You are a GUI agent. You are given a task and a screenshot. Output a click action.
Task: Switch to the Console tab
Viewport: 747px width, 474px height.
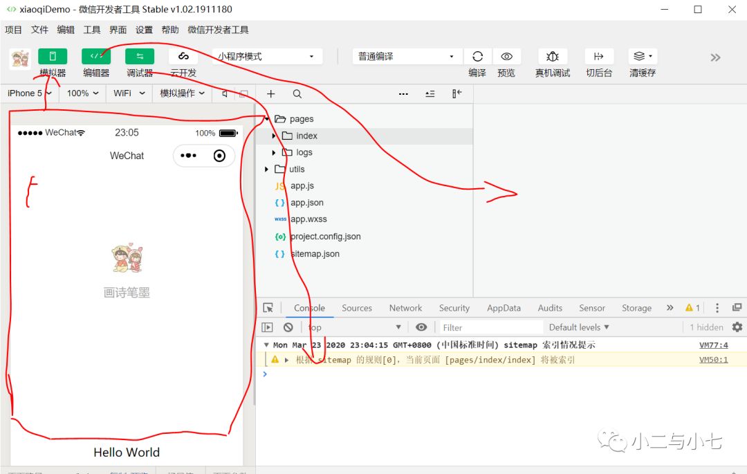point(309,308)
